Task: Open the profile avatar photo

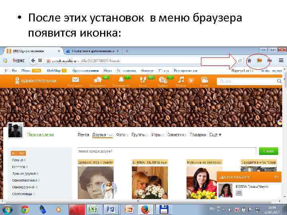Action: [16, 130]
